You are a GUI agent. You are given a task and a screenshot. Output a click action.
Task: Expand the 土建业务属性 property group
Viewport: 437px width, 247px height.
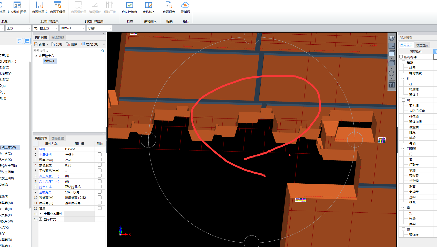[40, 214]
